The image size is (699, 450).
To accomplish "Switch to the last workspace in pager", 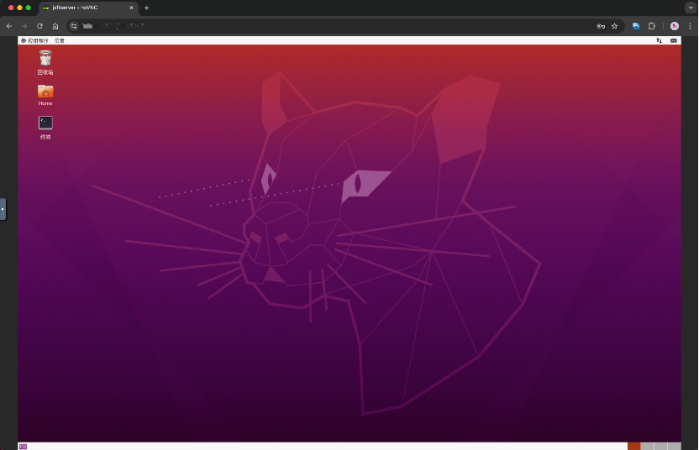I will pos(675,446).
